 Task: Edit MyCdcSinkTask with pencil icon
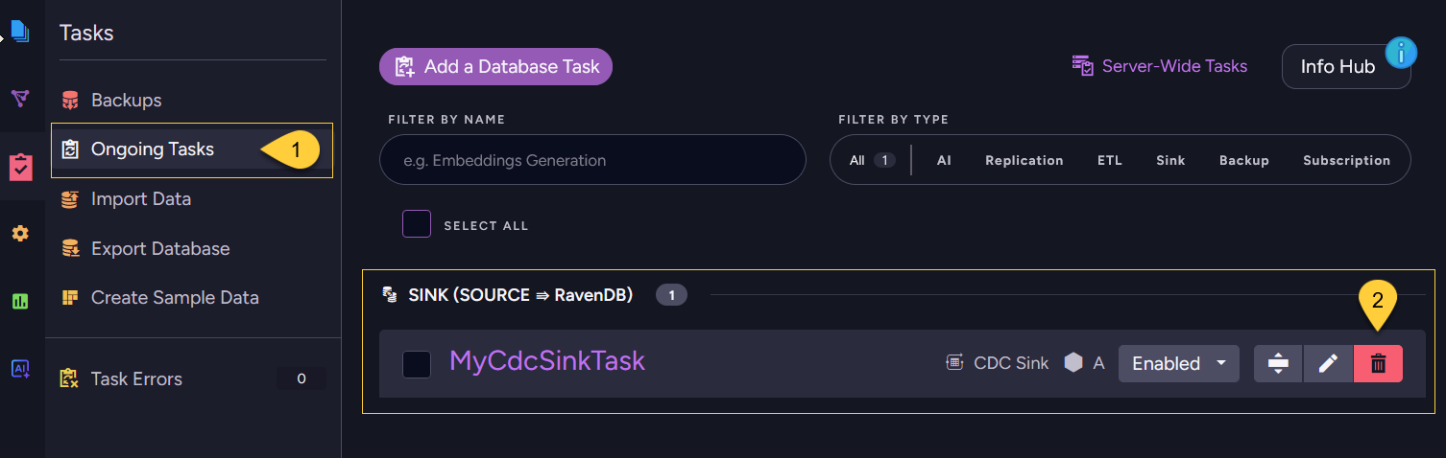click(1328, 363)
